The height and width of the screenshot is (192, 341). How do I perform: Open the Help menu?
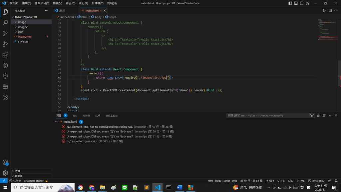112,3
